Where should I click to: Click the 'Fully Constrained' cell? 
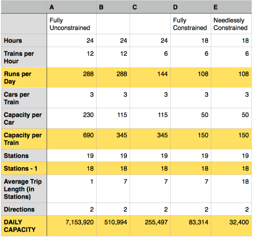190,24
